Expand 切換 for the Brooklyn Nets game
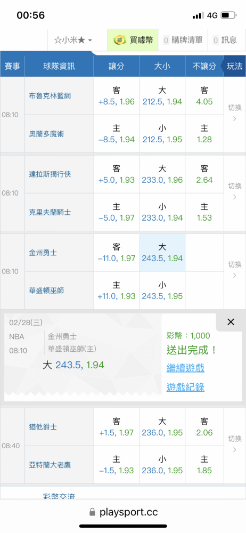 point(235,113)
